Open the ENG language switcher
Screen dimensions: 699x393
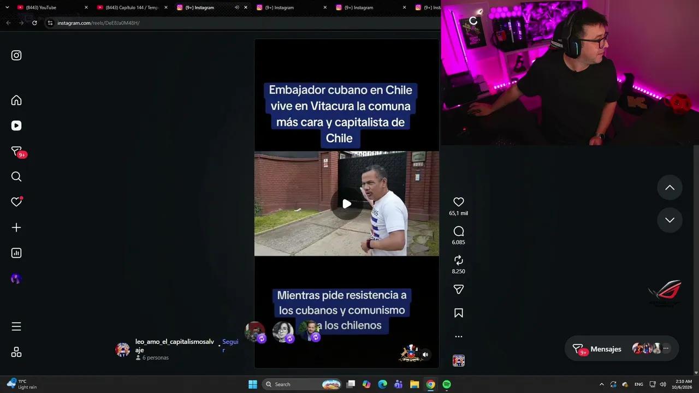(638, 384)
